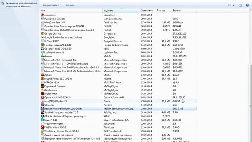The image size is (252, 142).
Task: Click the LogMeIn Hamachi icon
Action: [x=43, y=52]
